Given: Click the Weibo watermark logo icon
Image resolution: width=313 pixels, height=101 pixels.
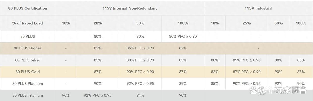Looking at the screenshot, I should (x=254, y=90).
